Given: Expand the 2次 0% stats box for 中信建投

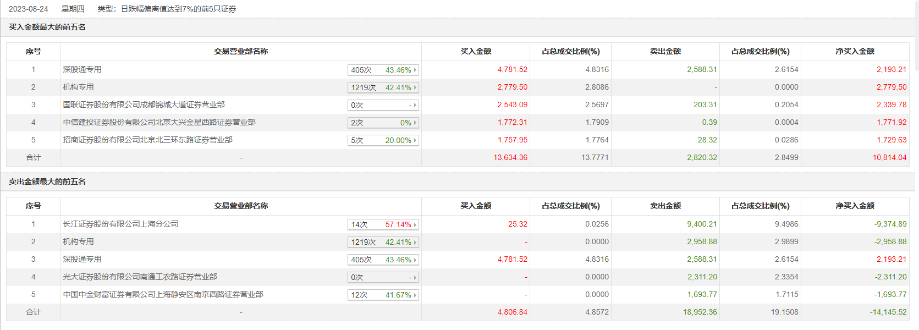Looking at the screenshot, I should coord(383,123).
